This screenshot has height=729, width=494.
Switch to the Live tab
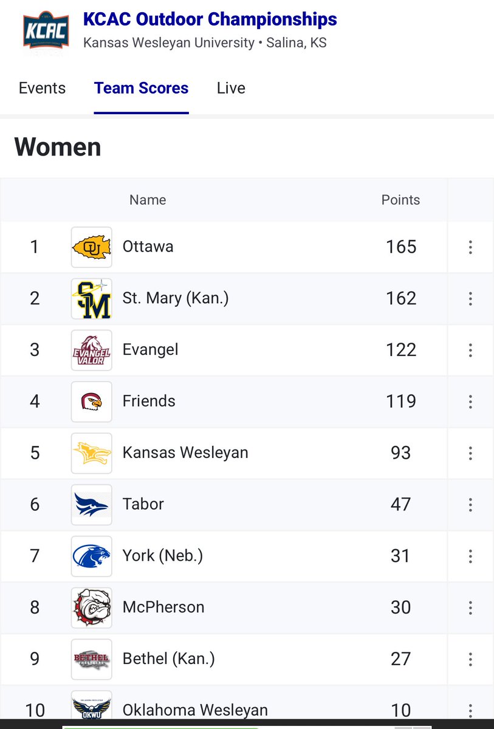(x=231, y=88)
